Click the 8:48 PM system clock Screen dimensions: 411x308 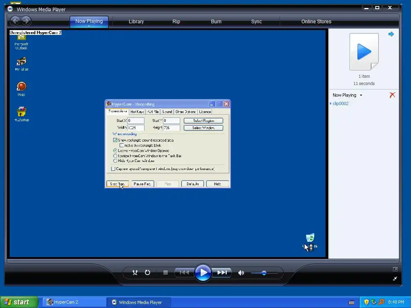tap(396, 302)
